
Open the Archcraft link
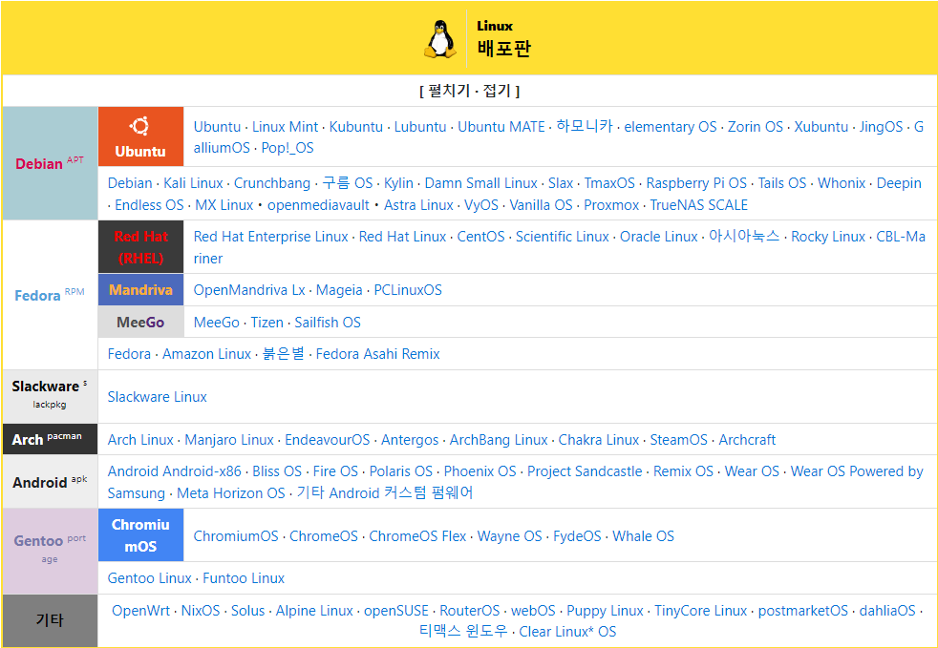pos(747,440)
